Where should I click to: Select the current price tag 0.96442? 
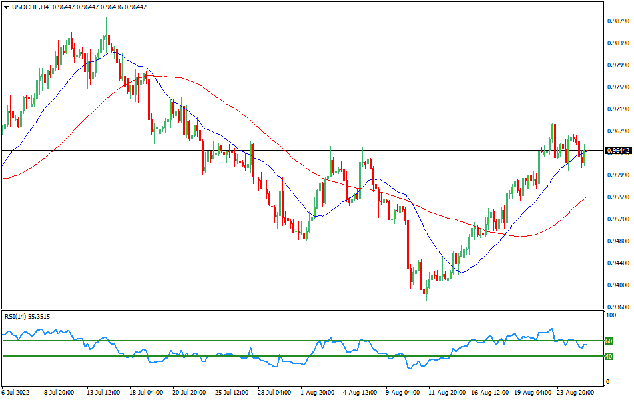[617, 151]
